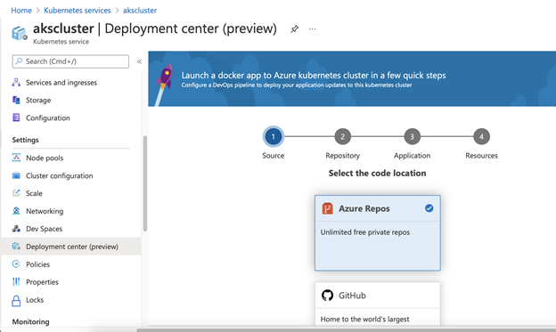This screenshot has width=556, height=332.
Task: Click akscluster breadcrumb link
Action: tap(140, 11)
